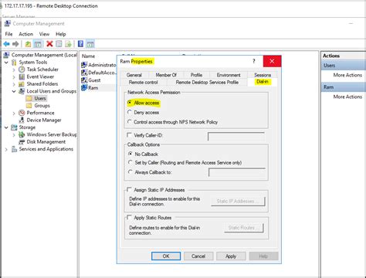Collapse the Local Users and Groups node
366x278 pixels.
pyautogui.click(x=14, y=91)
